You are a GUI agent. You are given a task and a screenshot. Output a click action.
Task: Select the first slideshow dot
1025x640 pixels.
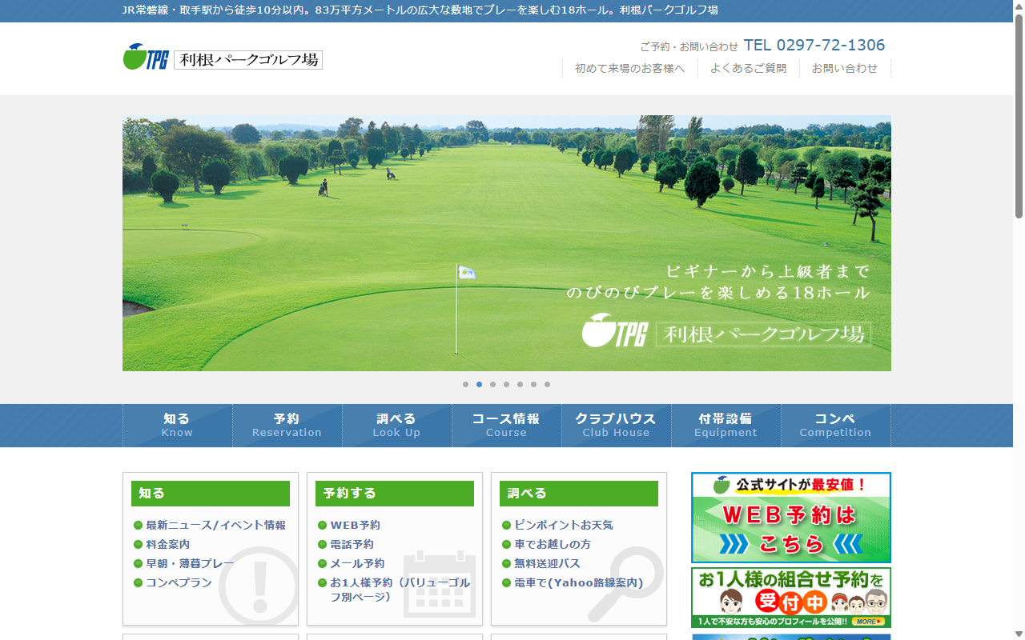(x=465, y=384)
